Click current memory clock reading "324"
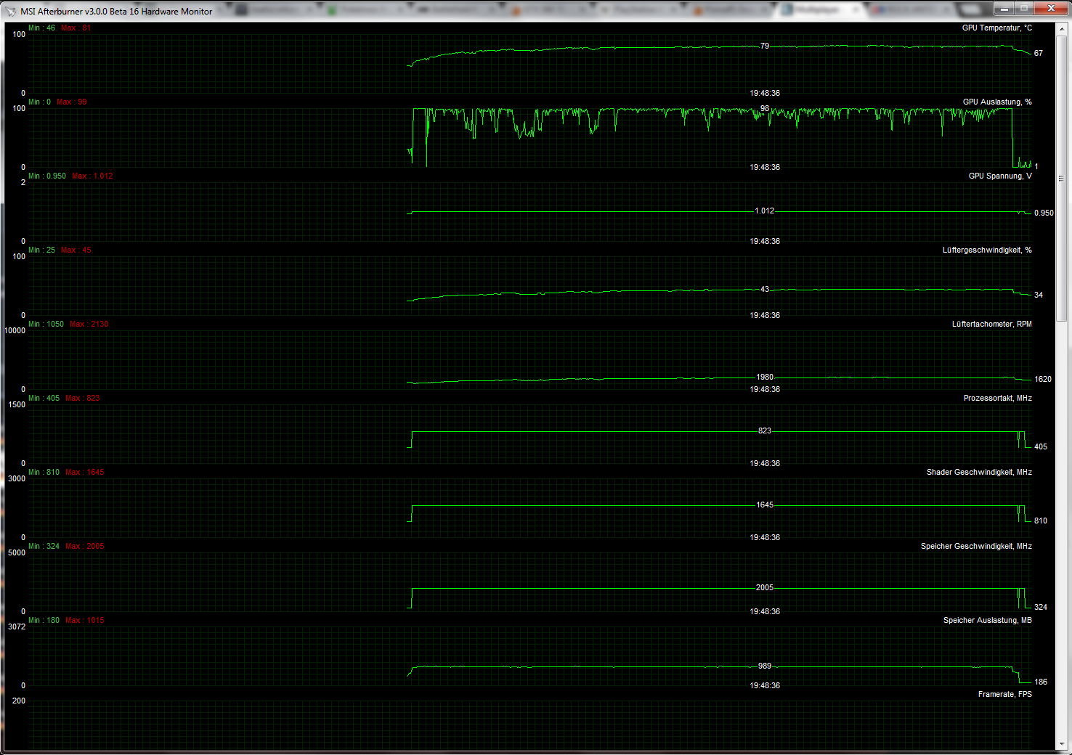 pyautogui.click(x=1041, y=607)
